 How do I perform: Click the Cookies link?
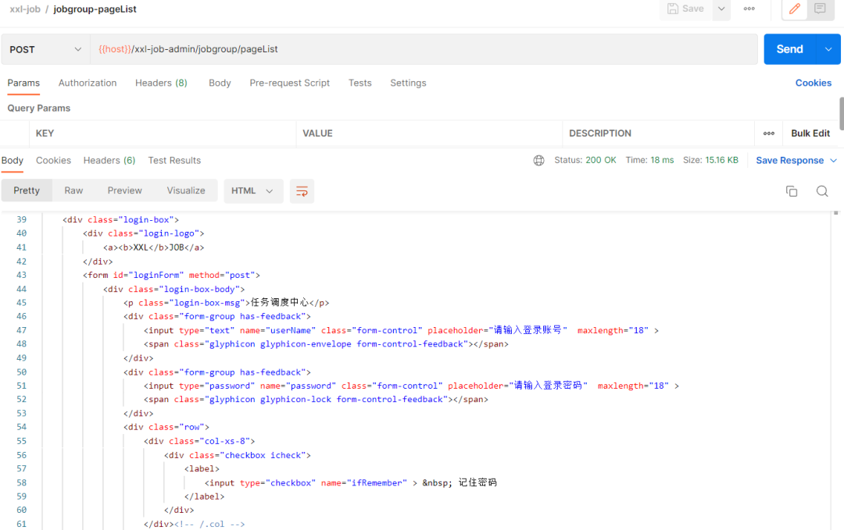pyautogui.click(x=813, y=83)
